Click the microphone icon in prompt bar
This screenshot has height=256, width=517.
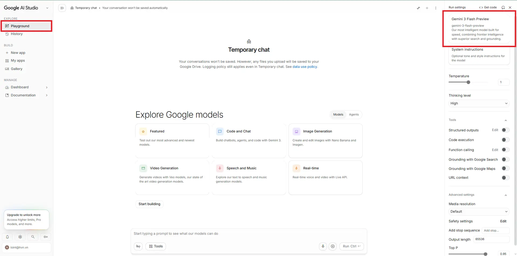[323, 246]
